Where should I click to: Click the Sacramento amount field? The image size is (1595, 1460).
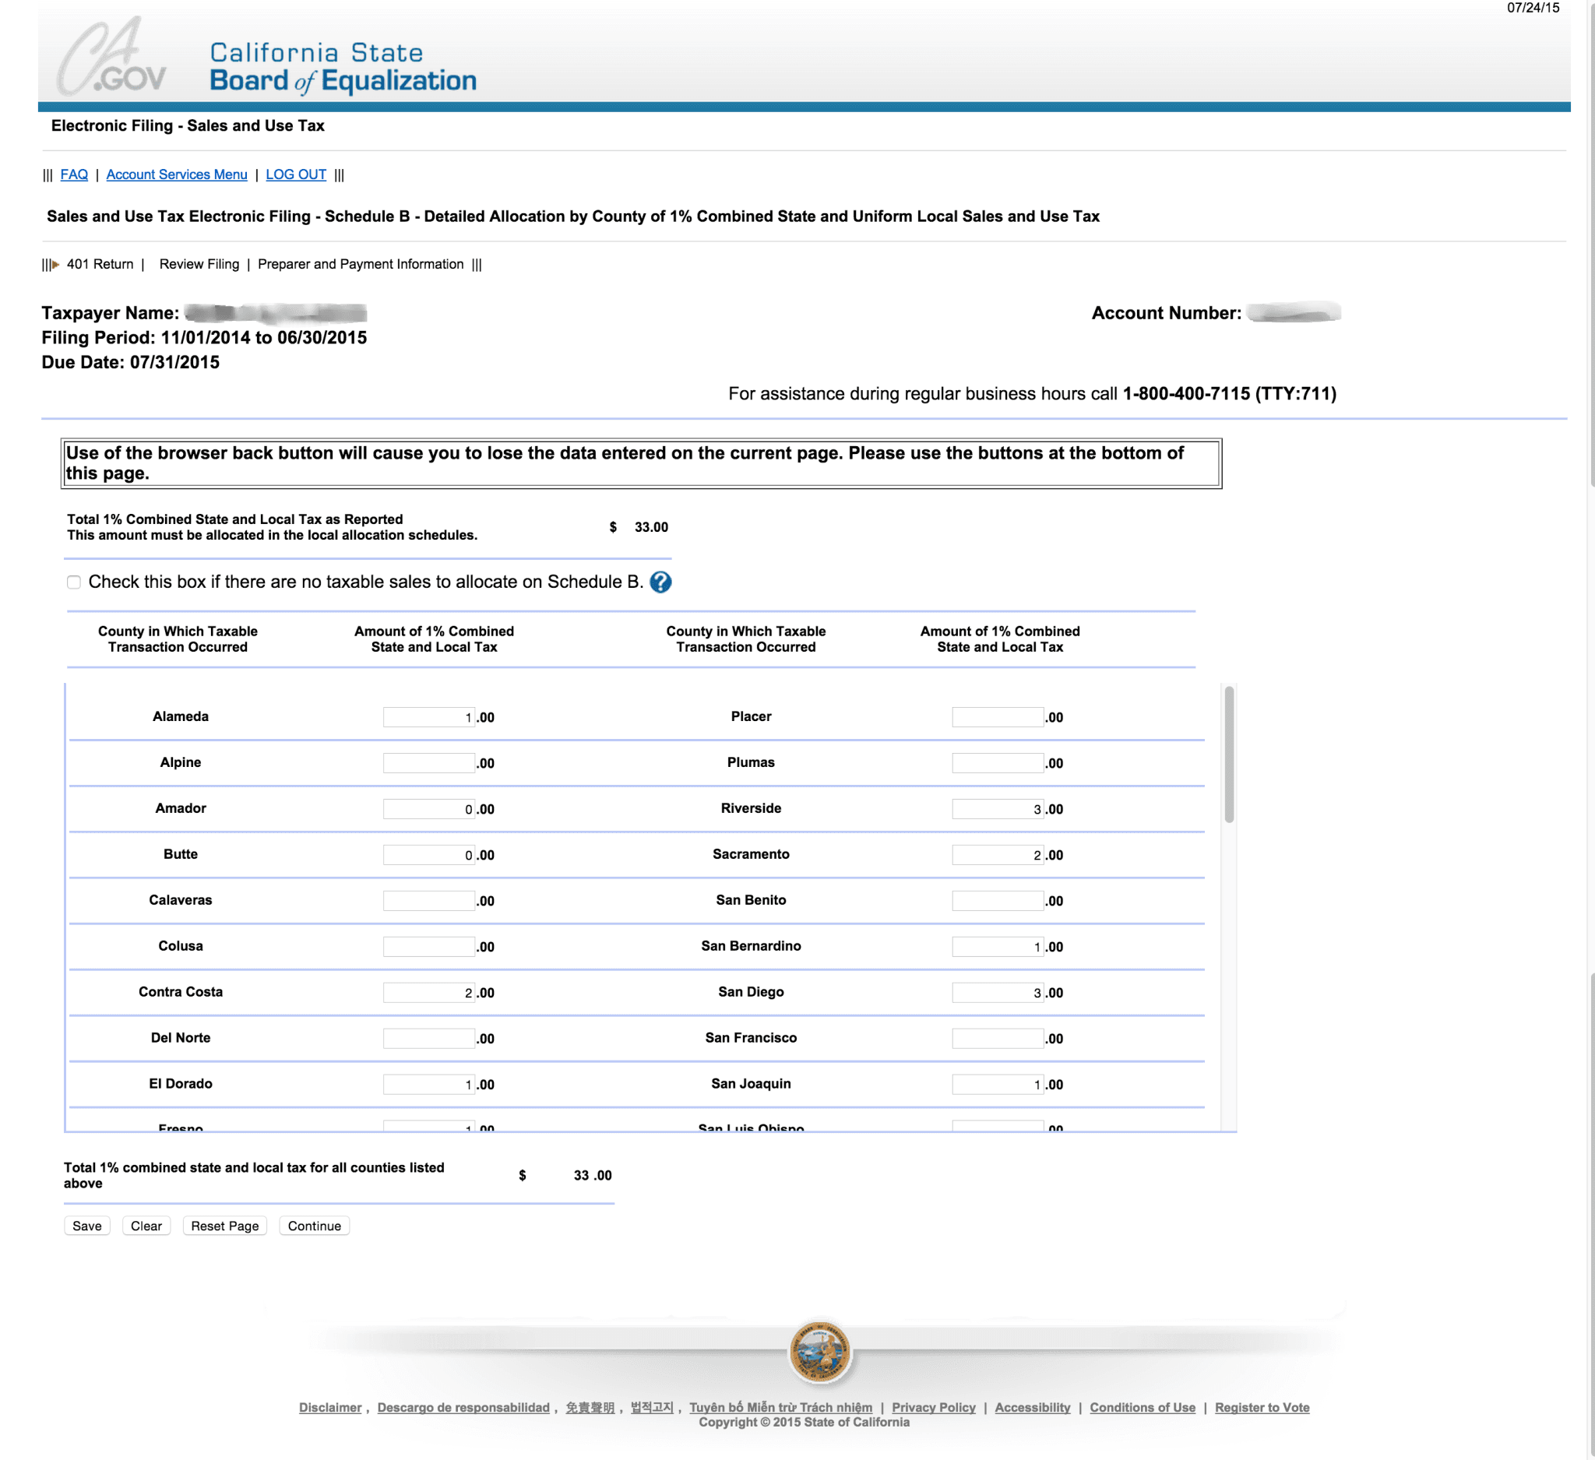pyautogui.click(x=998, y=855)
